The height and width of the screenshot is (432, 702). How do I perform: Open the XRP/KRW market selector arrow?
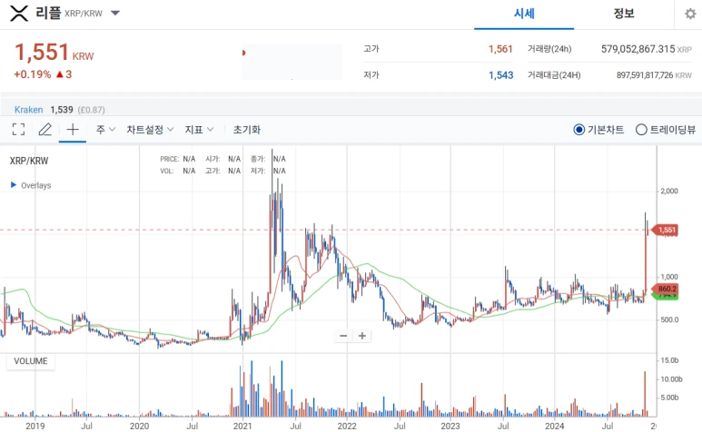(x=115, y=13)
